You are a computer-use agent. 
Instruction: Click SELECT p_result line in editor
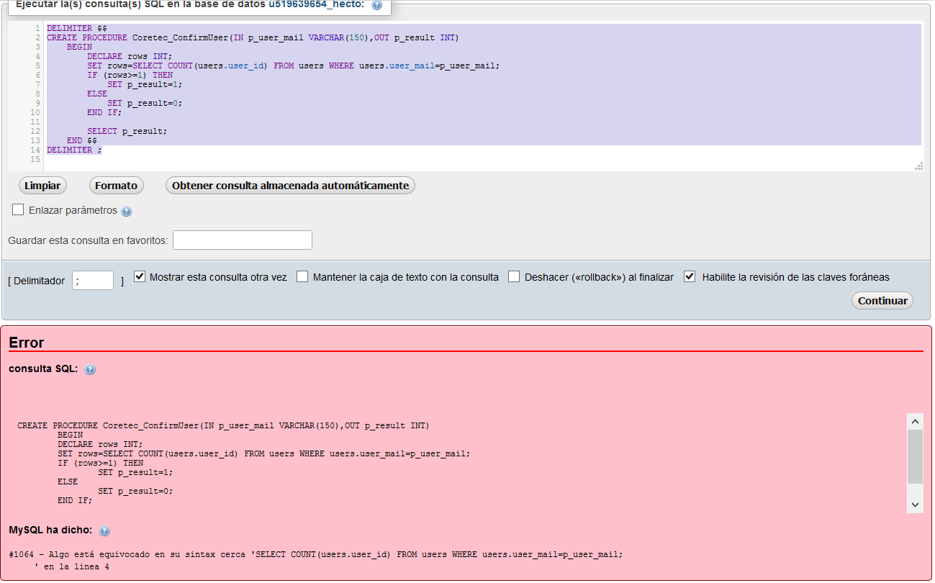(127, 131)
